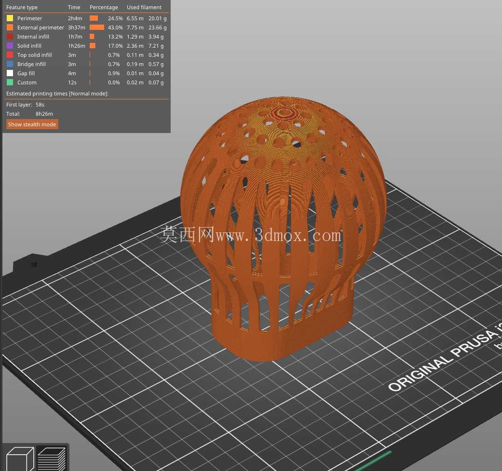Toggle External perimeter orange swatch

coord(10,27)
